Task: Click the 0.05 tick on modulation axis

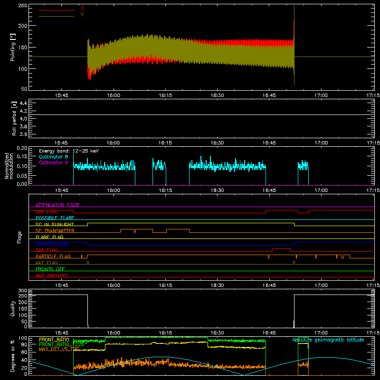Action: click(x=22, y=175)
